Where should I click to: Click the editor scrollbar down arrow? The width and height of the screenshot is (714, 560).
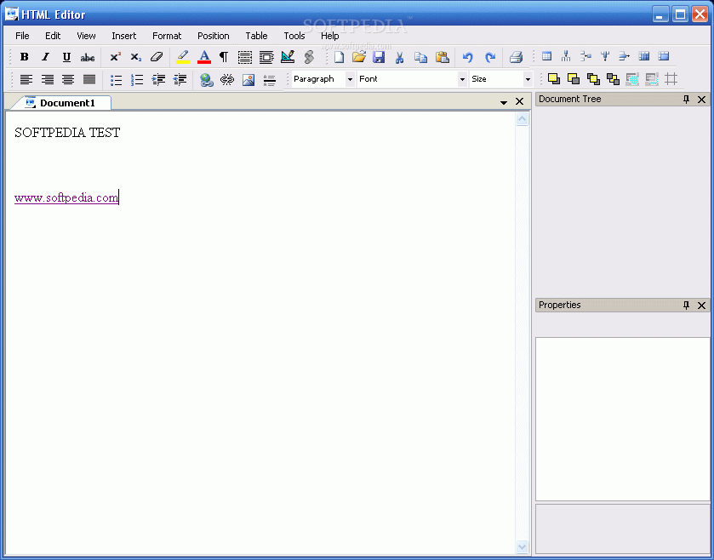point(522,546)
